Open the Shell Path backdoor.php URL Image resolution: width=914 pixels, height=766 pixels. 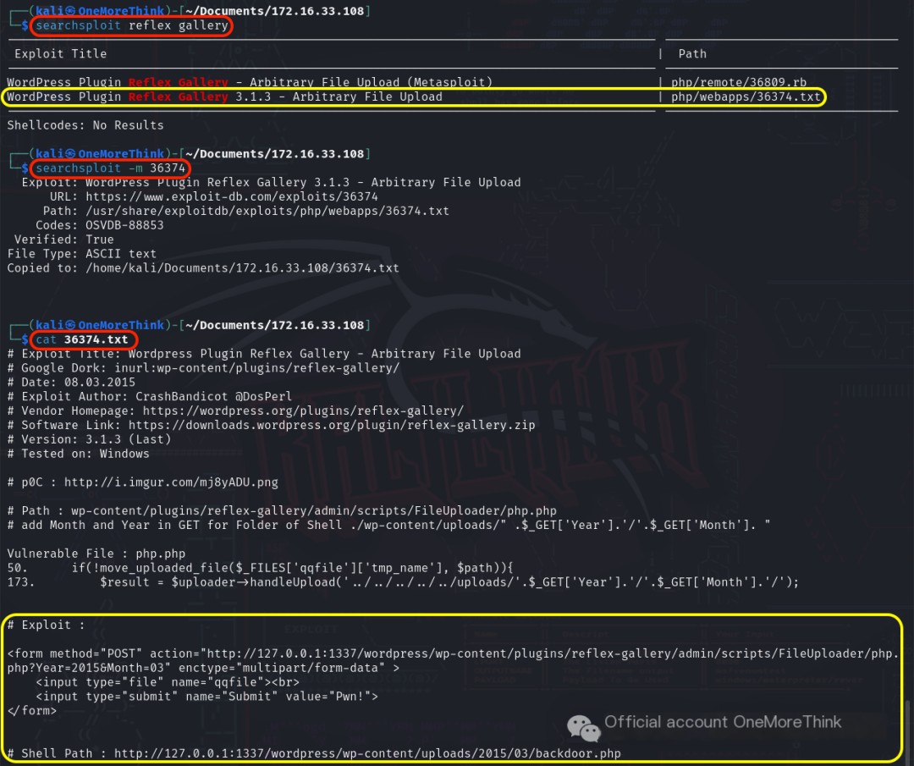point(367,754)
